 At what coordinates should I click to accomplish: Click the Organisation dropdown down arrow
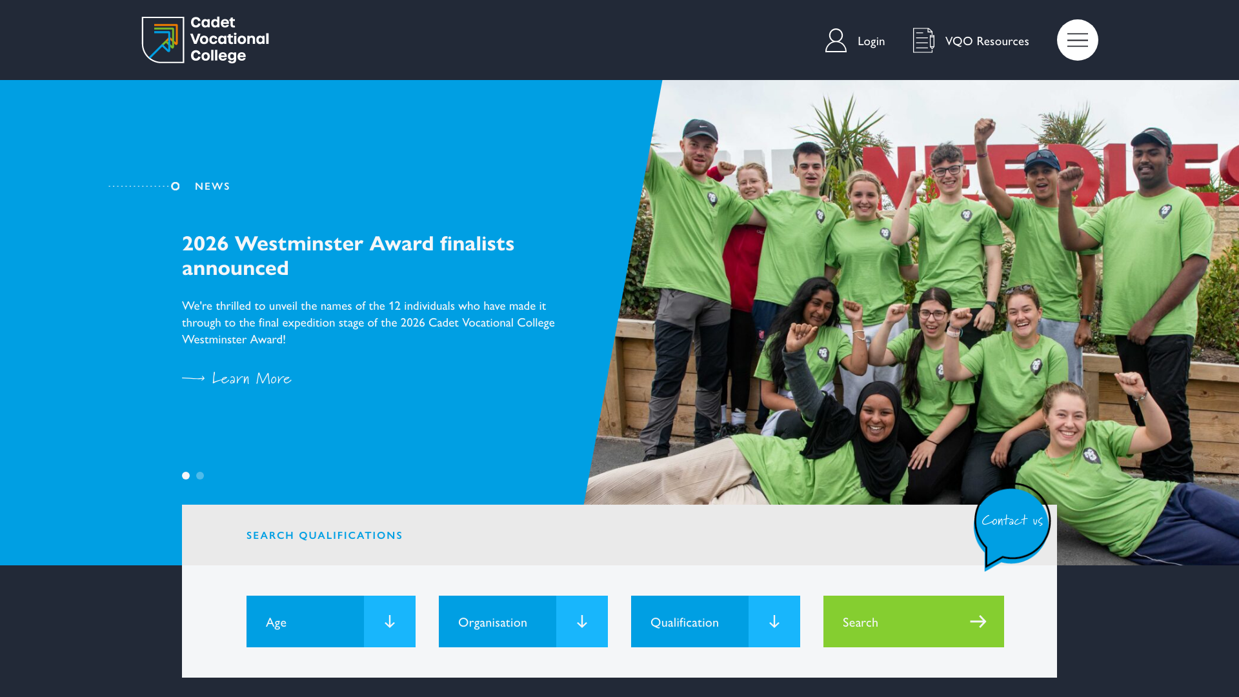(582, 621)
